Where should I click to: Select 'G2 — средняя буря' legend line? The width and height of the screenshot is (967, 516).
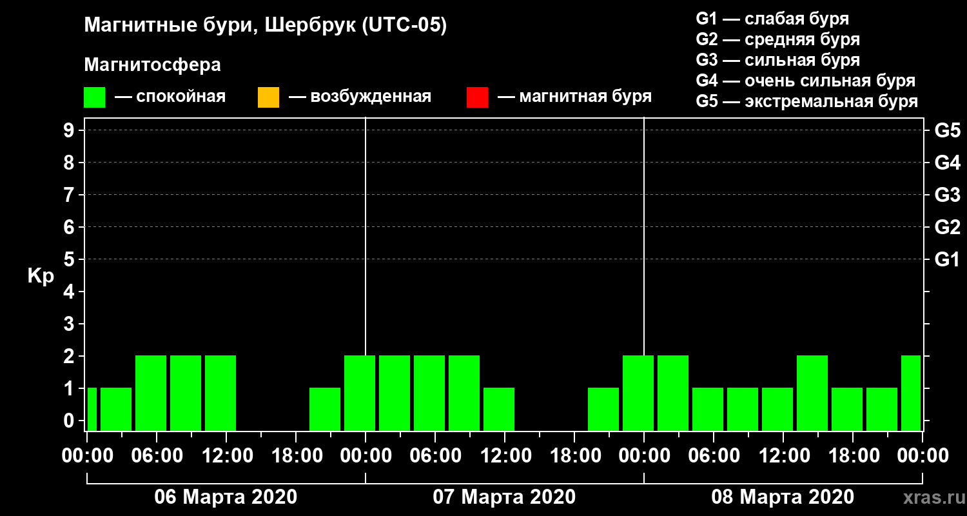tap(777, 39)
